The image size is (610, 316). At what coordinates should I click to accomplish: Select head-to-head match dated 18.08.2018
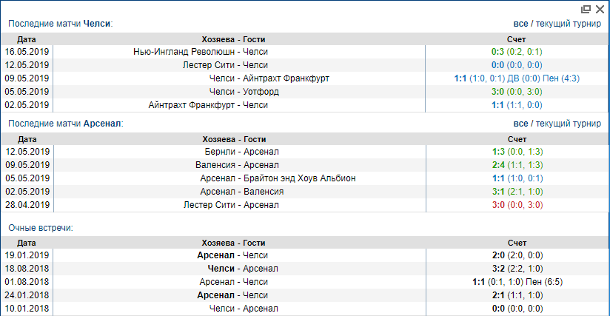point(237,268)
